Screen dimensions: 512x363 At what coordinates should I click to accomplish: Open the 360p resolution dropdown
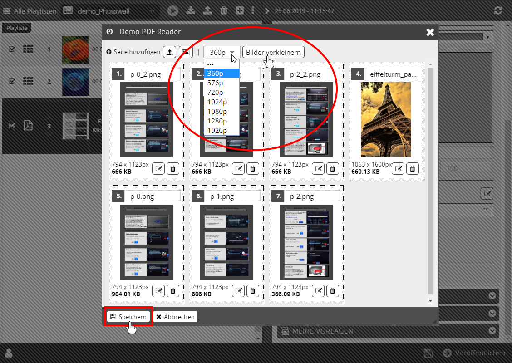(x=222, y=52)
